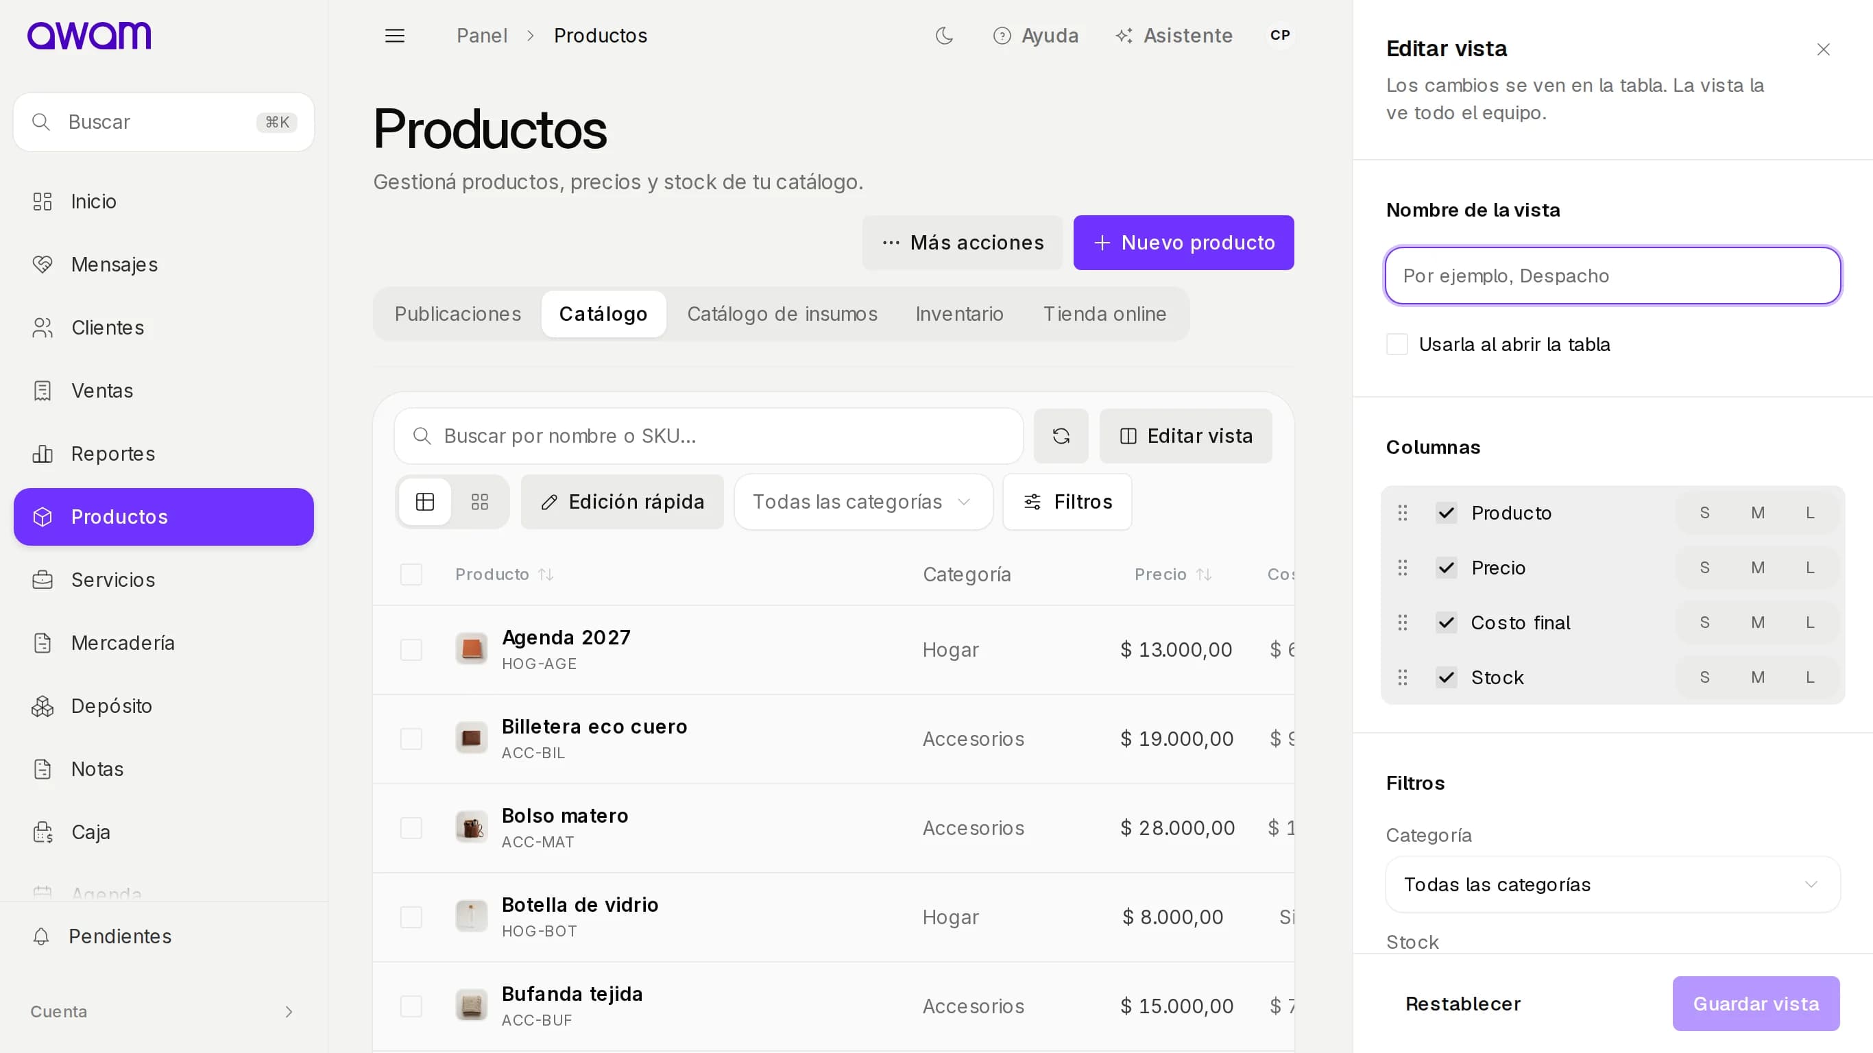Toggle dark mode moon icon

[x=944, y=36]
